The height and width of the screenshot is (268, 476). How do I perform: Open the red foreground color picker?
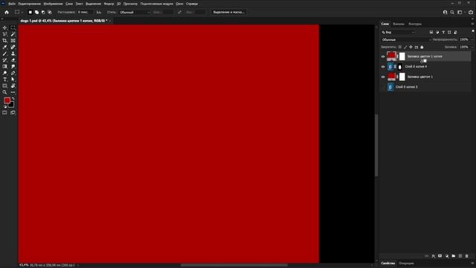click(7, 100)
